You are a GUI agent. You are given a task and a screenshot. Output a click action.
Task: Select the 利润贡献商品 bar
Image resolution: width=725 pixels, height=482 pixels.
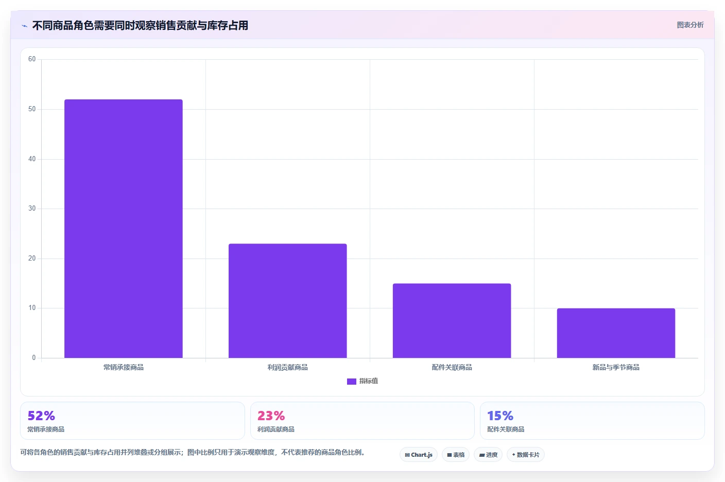pos(288,301)
